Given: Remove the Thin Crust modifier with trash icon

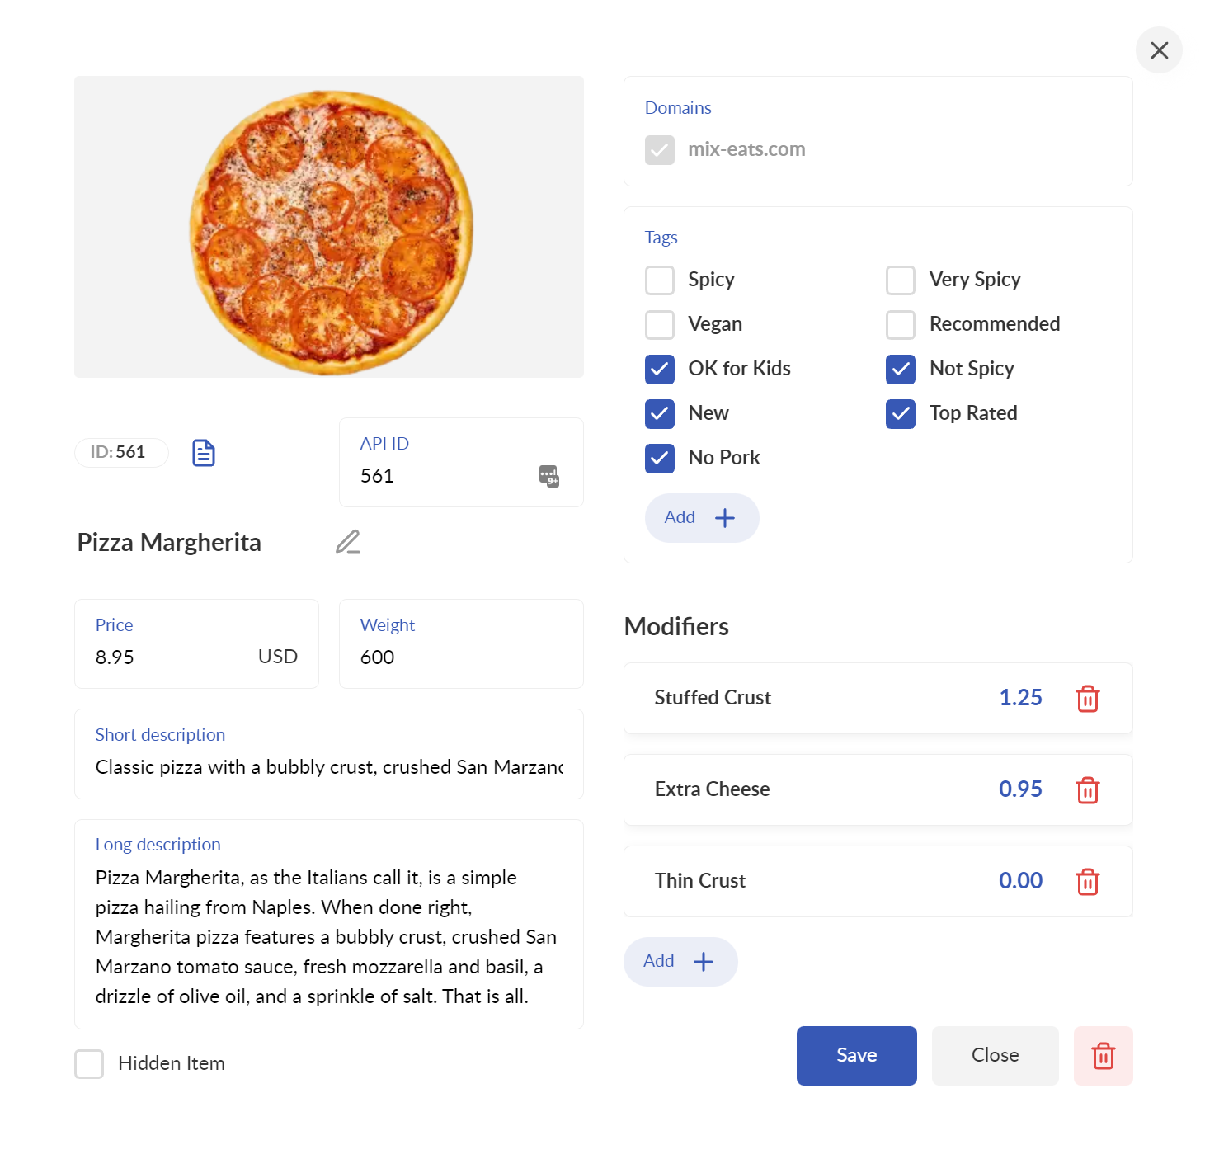Looking at the screenshot, I should [x=1088, y=882].
